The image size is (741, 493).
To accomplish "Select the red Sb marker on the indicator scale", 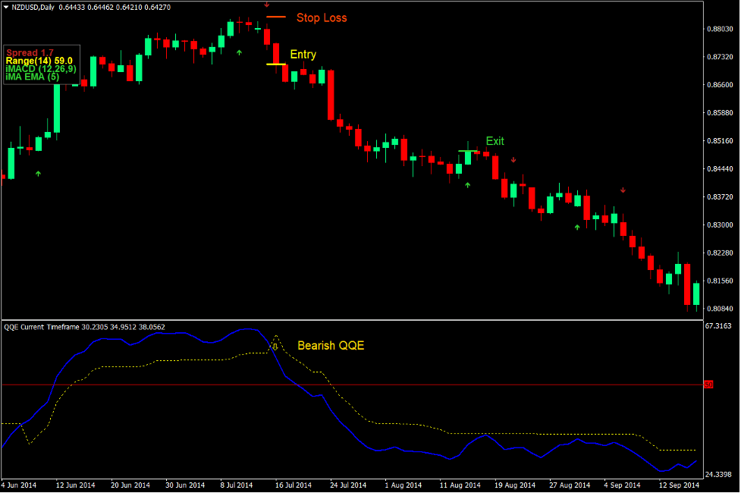I will [709, 385].
